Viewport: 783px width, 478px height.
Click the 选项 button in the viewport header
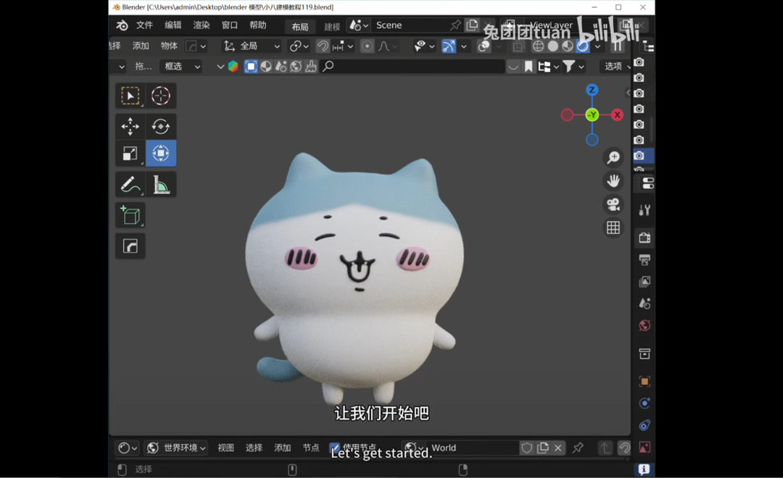coord(614,66)
